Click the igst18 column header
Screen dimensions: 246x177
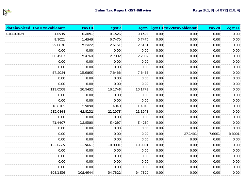pos(156,28)
